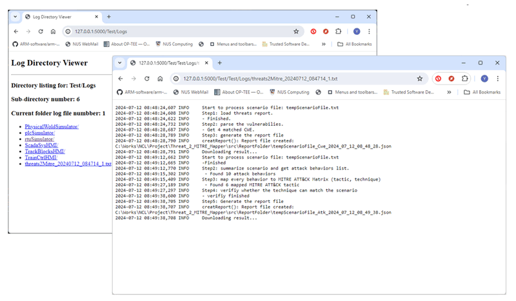This screenshot has height=301, width=516.
Task: Open All Bookmarks folder in front window
Action: [x=482, y=92]
